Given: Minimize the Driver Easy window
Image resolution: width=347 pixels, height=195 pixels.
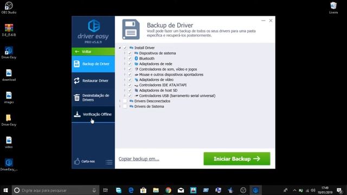Looking at the screenshot, I should (263, 21).
